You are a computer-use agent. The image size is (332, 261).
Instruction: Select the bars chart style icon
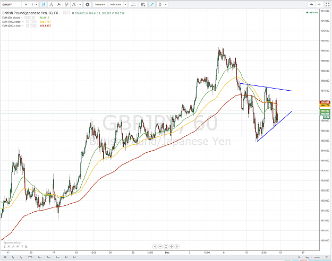click(66, 4)
